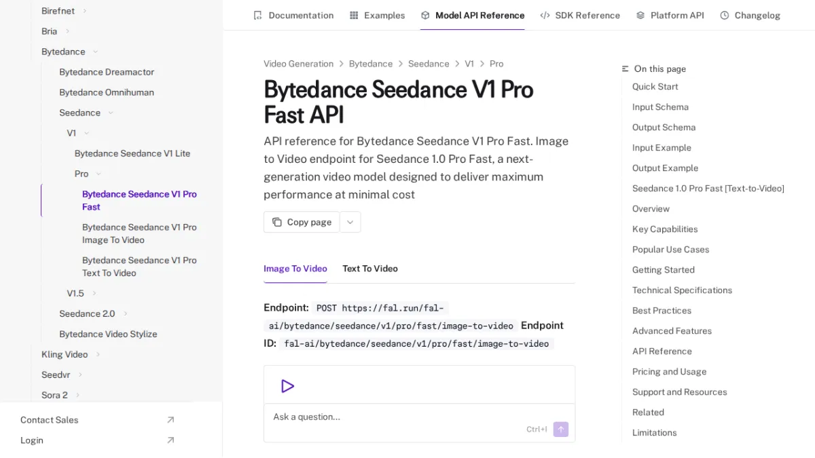Jump to Output Example section
This screenshot has height=458, width=815.
(x=665, y=168)
